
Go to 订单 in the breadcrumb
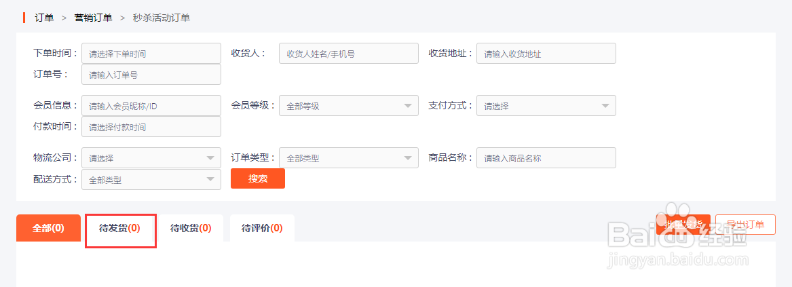pos(44,18)
